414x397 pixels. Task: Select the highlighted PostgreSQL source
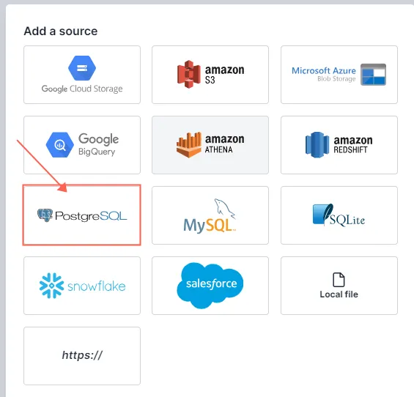click(x=82, y=215)
